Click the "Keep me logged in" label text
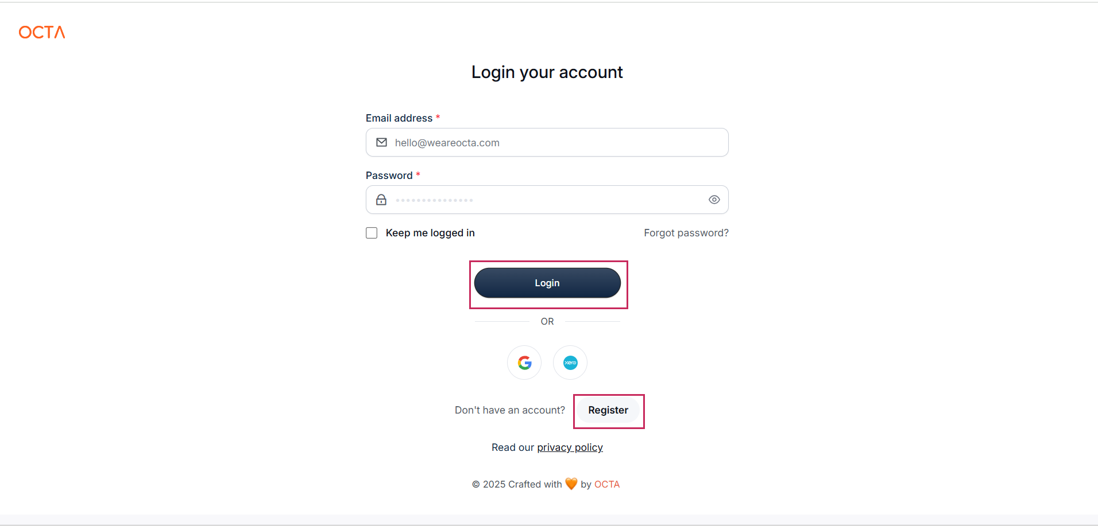The image size is (1098, 526). (x=430, y=233)
